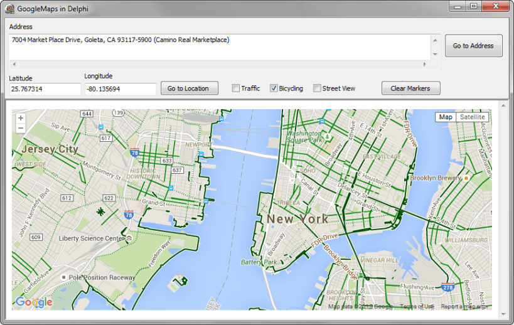Screen dimensions: 514x325
Task: Click the WEST SIDE neighborhood label
Action: click(x=31, y=164)
